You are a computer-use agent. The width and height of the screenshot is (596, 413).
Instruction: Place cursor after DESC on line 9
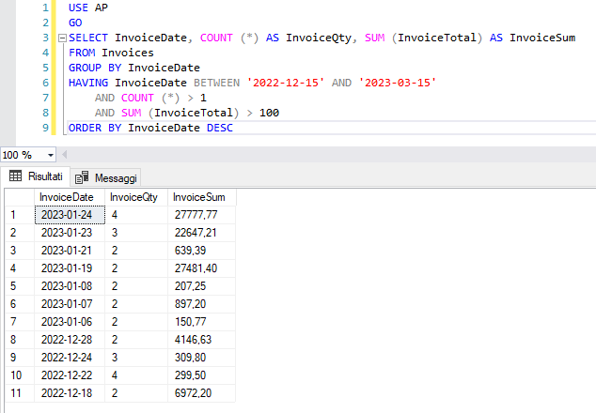pyautogui.click(x=234, y=128)
